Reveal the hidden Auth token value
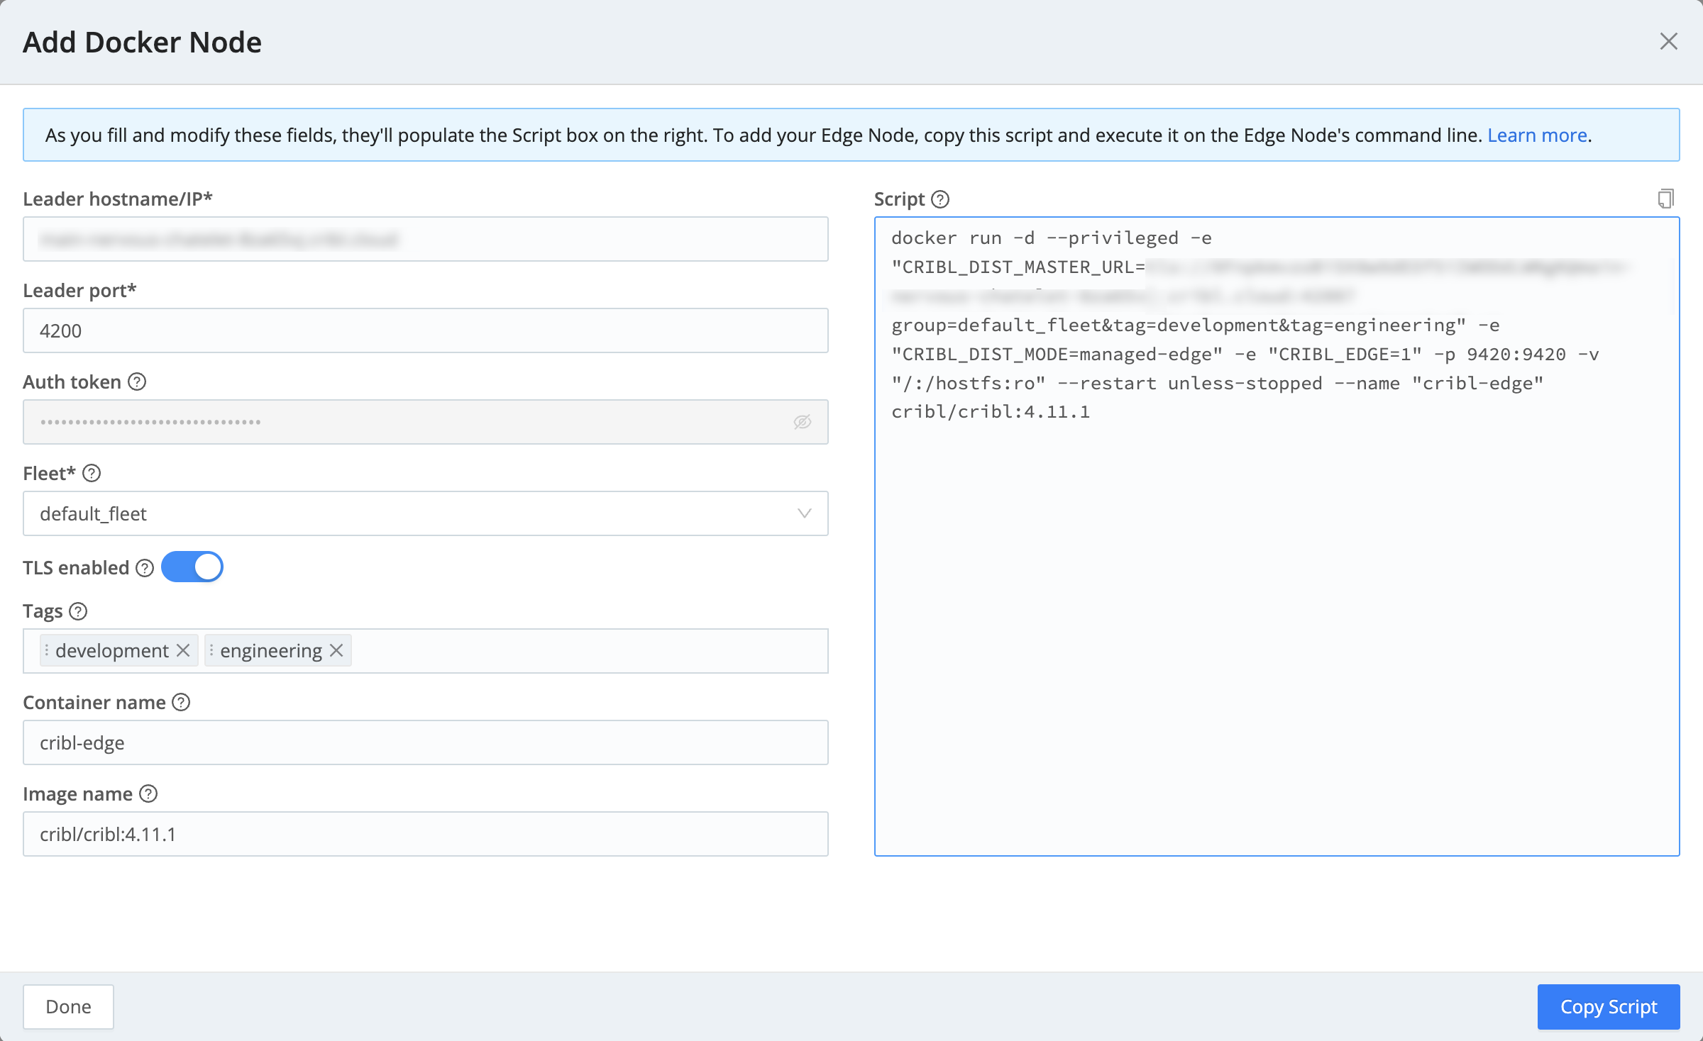Image resolution: width=1703 pixels, height=1041 pixels. (802, 421)
